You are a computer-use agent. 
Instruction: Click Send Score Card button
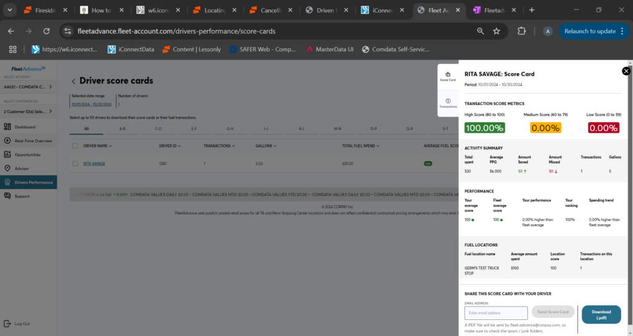click(553, 312)
